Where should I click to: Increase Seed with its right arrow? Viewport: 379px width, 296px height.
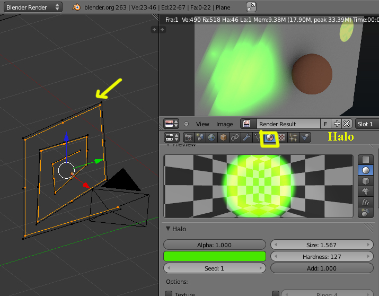click(261, 268)
